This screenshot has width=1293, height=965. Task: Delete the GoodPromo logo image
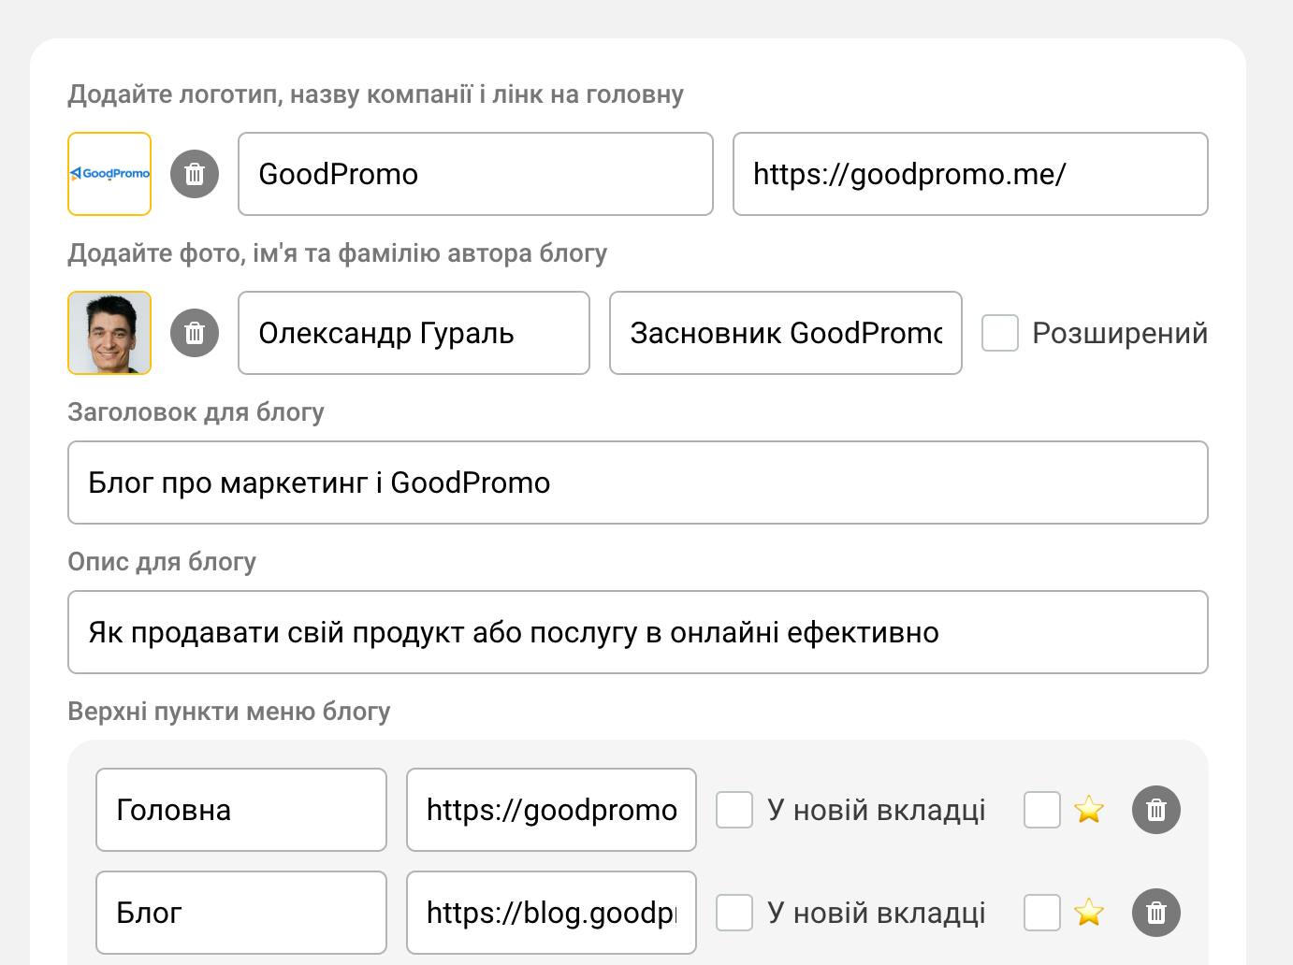point(195,174)
